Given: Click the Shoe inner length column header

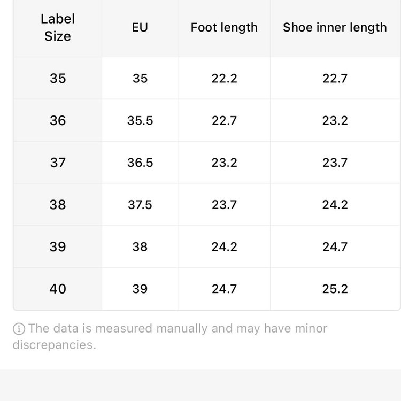Looking at the screenshot, I should pyautogui.click(x=335, y=27).
